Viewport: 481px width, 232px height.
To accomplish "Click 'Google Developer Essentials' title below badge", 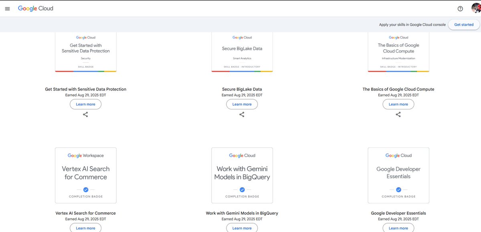I will click(x=398, y=213).
